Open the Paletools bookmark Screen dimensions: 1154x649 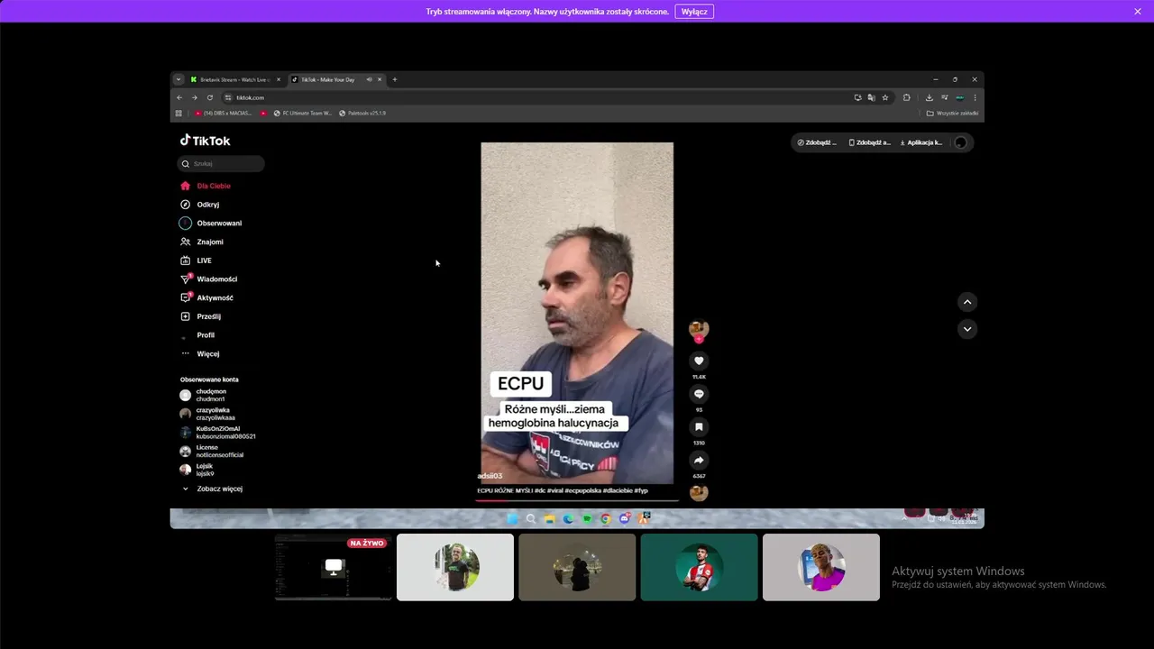pyautogui.click(x=362, y=114)
